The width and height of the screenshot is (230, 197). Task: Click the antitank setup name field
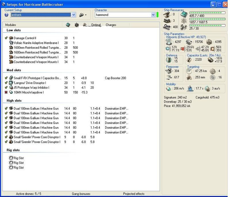click(41, 15)
